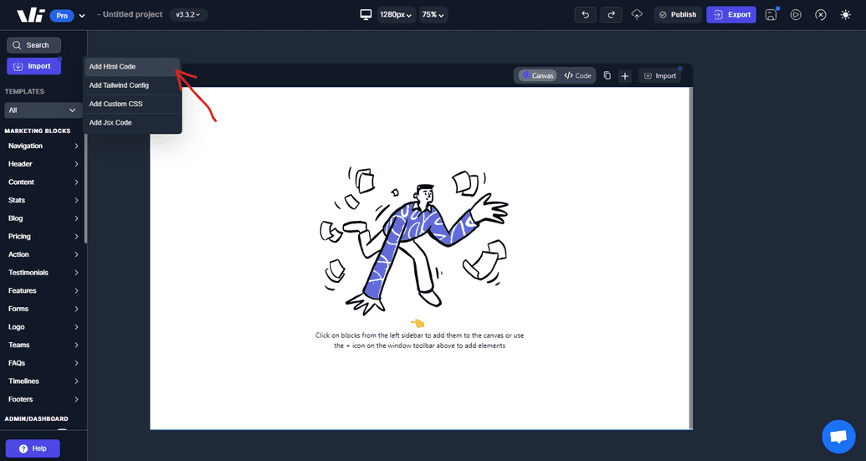Expand the Content blocks category
Screen dimensions: 866x461
[43, 182]
